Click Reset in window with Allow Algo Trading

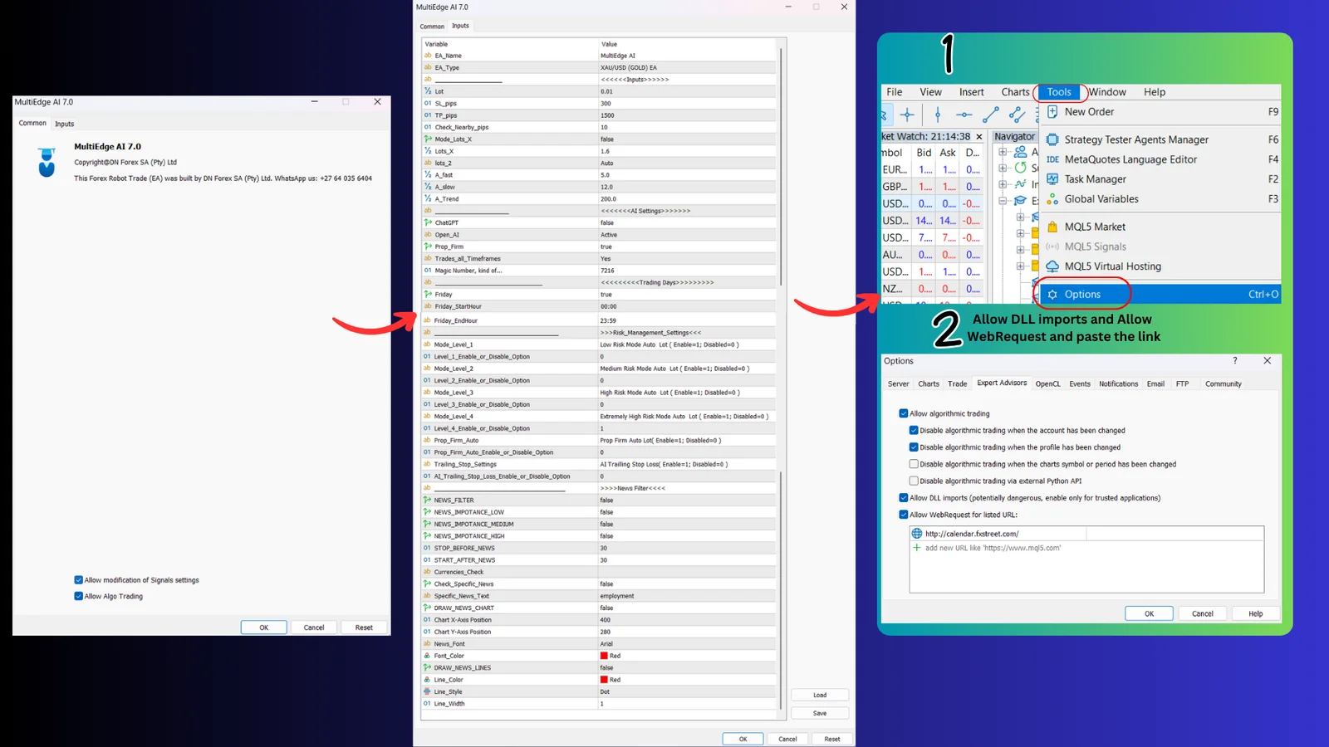[364, 627]
